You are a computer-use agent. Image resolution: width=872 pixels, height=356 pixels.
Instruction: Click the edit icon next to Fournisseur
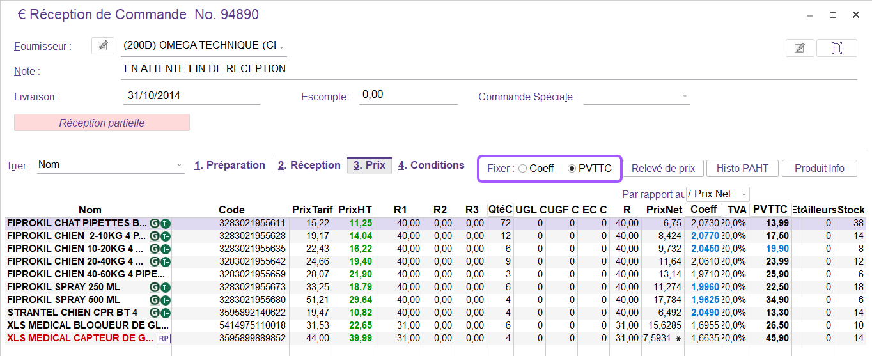(102, 45)
